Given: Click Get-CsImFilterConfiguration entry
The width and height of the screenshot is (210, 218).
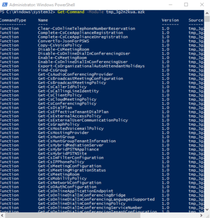Looking at the screenshot, I should coord(71,158).
